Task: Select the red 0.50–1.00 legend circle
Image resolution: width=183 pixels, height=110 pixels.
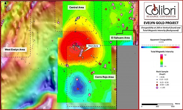Action: (157, 85)
